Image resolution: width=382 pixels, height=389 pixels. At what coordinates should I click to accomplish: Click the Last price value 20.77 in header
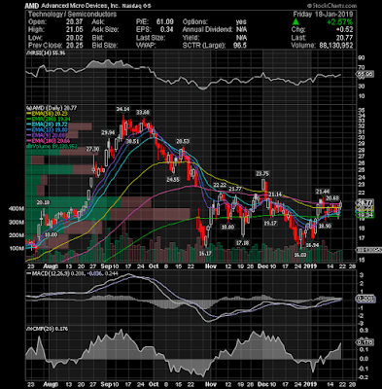(345, 37)
